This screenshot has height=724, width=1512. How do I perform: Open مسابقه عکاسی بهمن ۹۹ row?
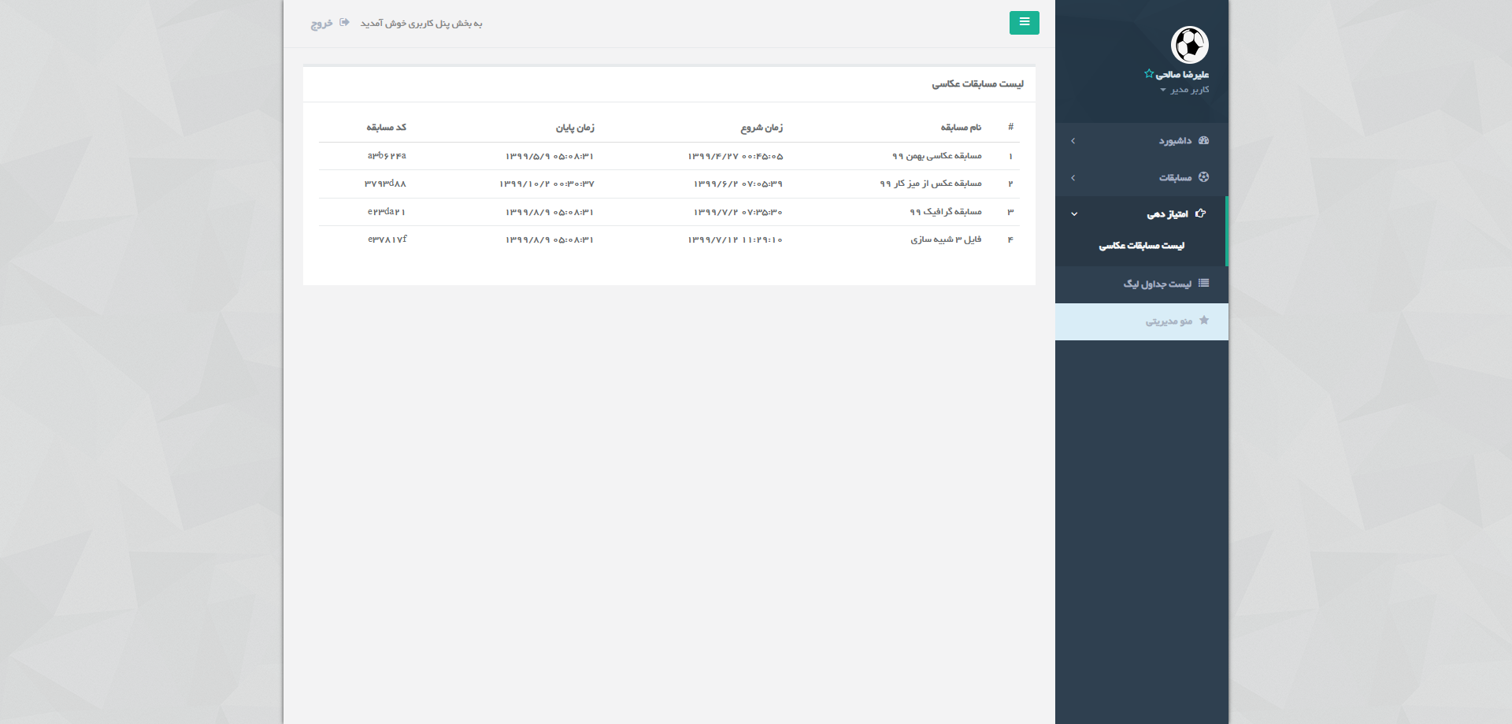tap(936, 156)
